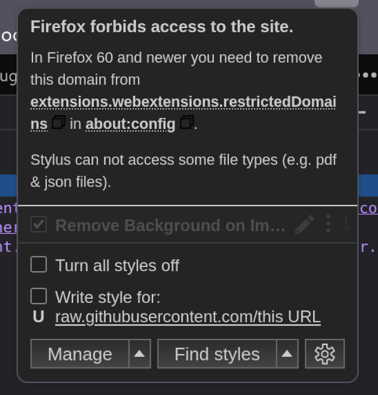Open the extensions.webextensions.restrictedDomains link
The image size is (378, 395).
tap(183, 102)
